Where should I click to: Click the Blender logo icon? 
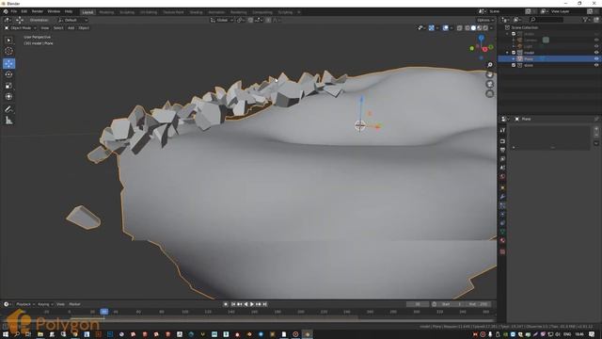(6, 11)
